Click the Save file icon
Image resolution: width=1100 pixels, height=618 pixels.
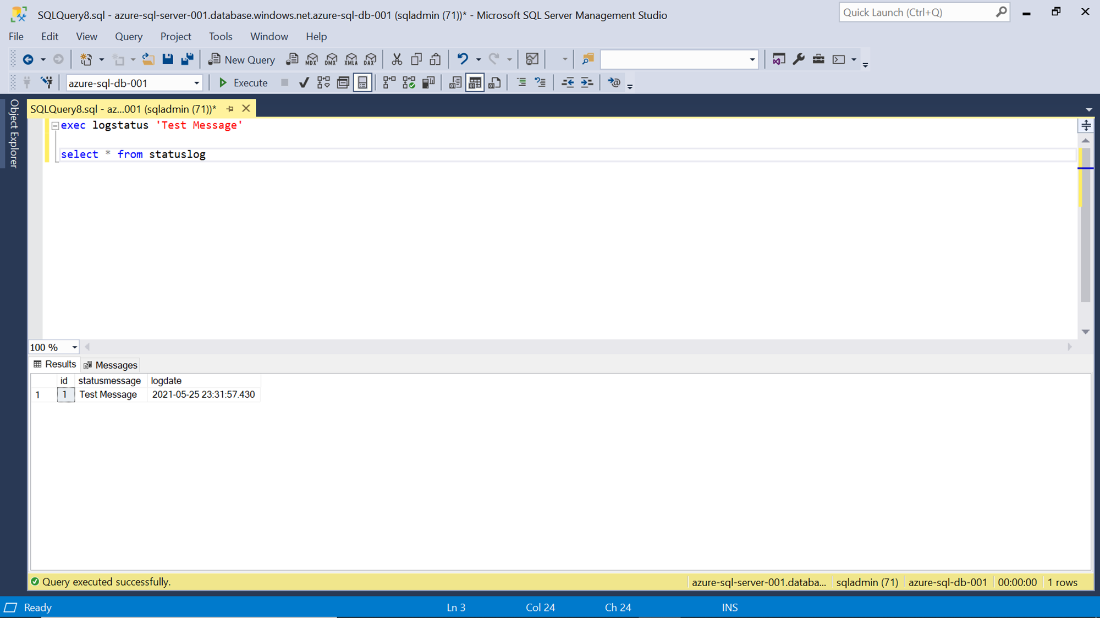[168, 59]
